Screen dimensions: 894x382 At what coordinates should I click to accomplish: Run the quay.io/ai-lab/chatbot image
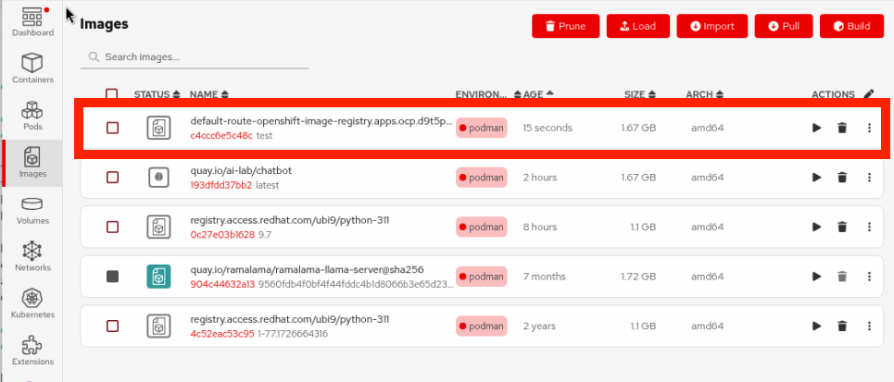pos(816,178)
